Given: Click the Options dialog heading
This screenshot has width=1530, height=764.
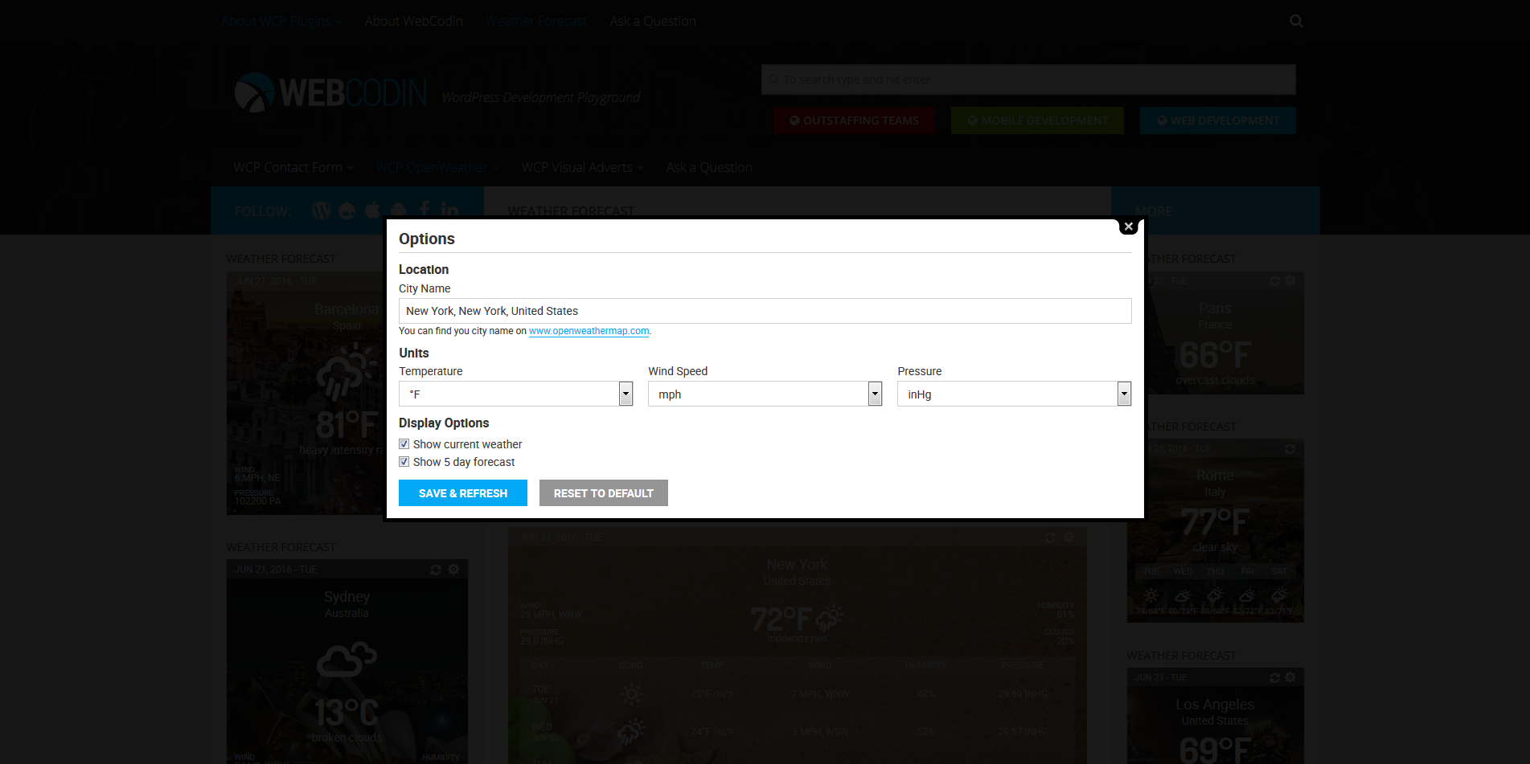Looking at the screenshot, I should (427, 239).
